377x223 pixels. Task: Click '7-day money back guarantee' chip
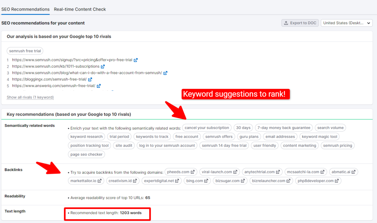coord(284,128)
